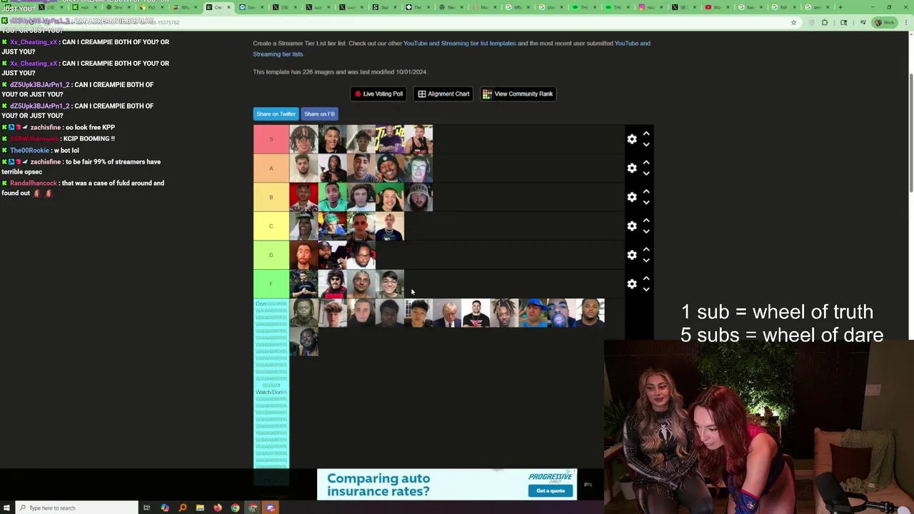
Task: Launch Firefox from the taskbar
Action: coord(218,508)
